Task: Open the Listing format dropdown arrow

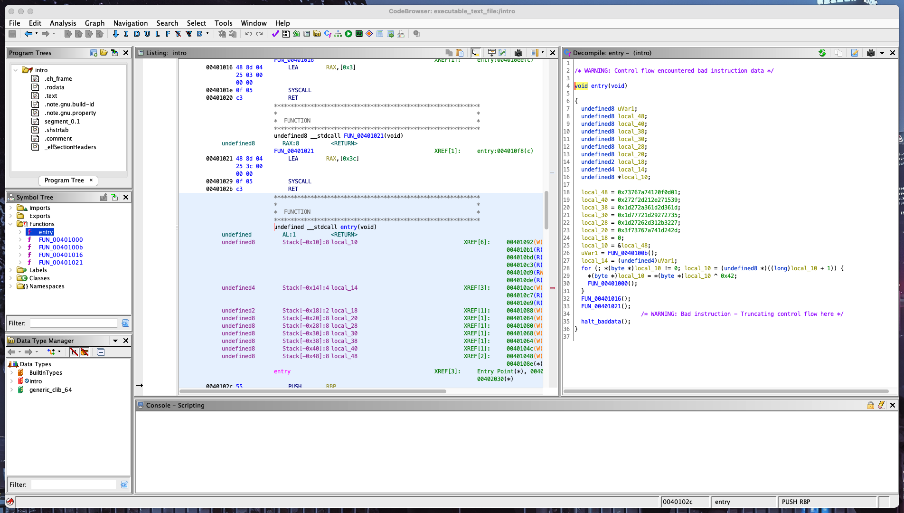Action: [543, 53]
